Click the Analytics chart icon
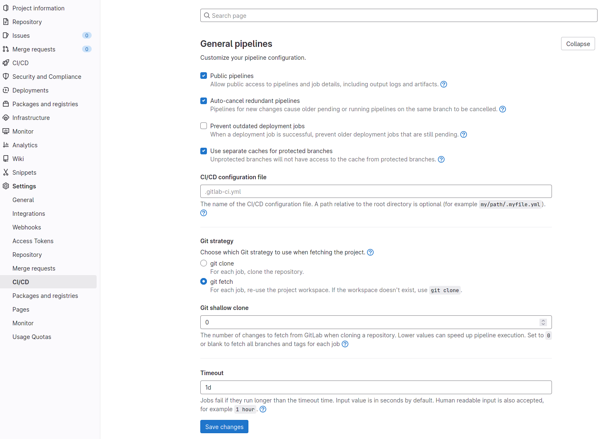This screenshot has width=610, height=439. coord(6,145)
